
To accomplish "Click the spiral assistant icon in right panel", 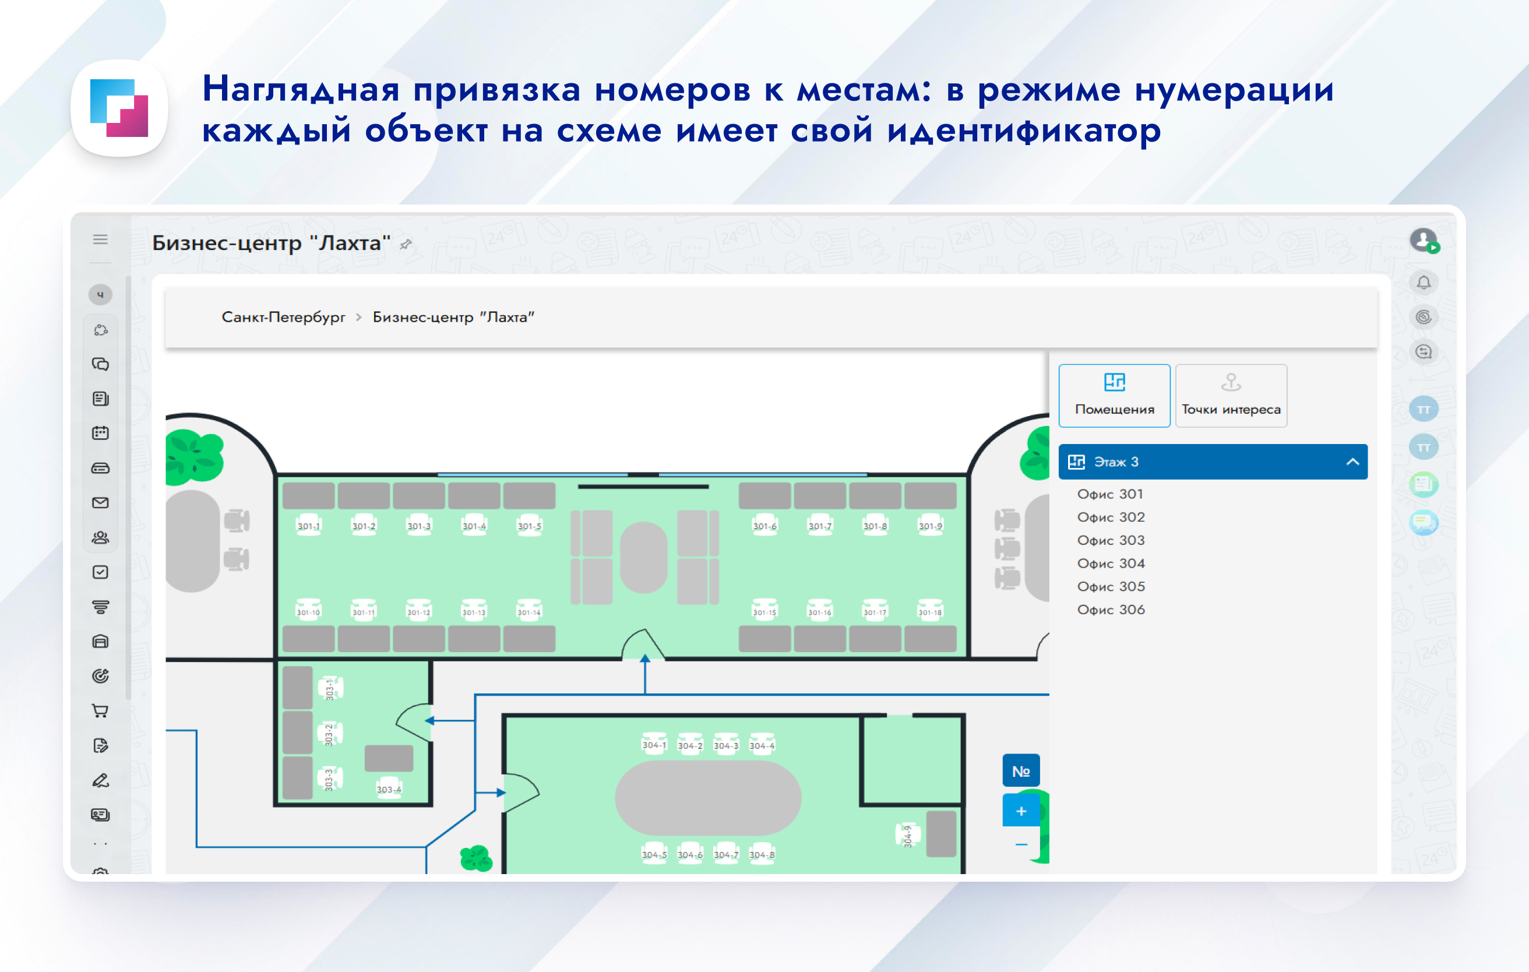I will (1424, 317).
